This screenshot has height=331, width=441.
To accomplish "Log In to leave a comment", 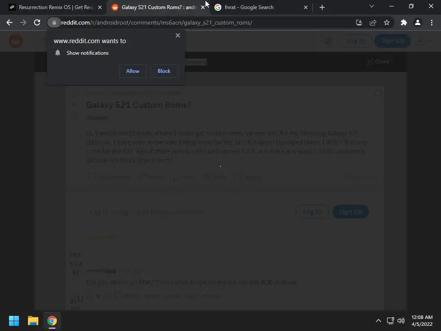I will 312,212.
